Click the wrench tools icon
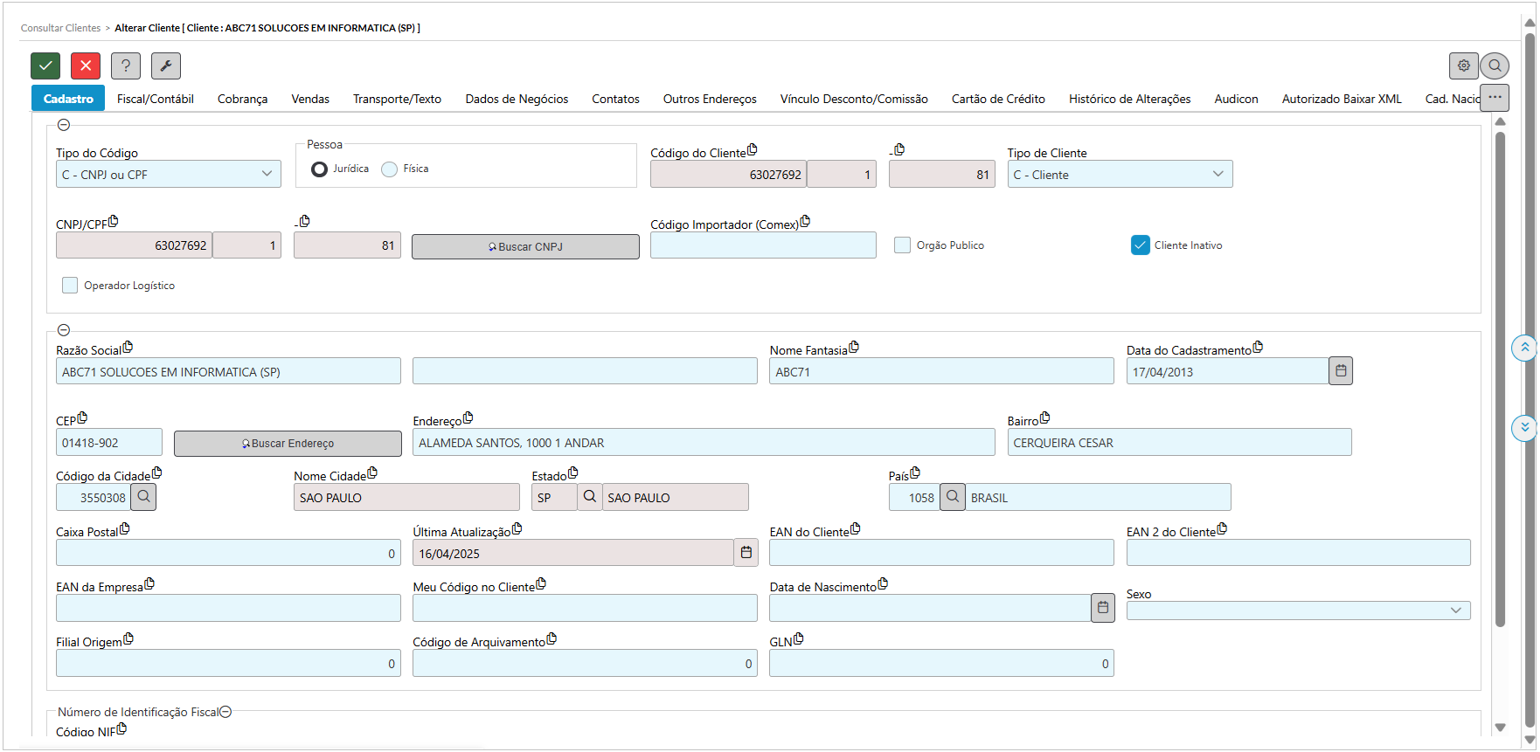 tap(166, 66)
